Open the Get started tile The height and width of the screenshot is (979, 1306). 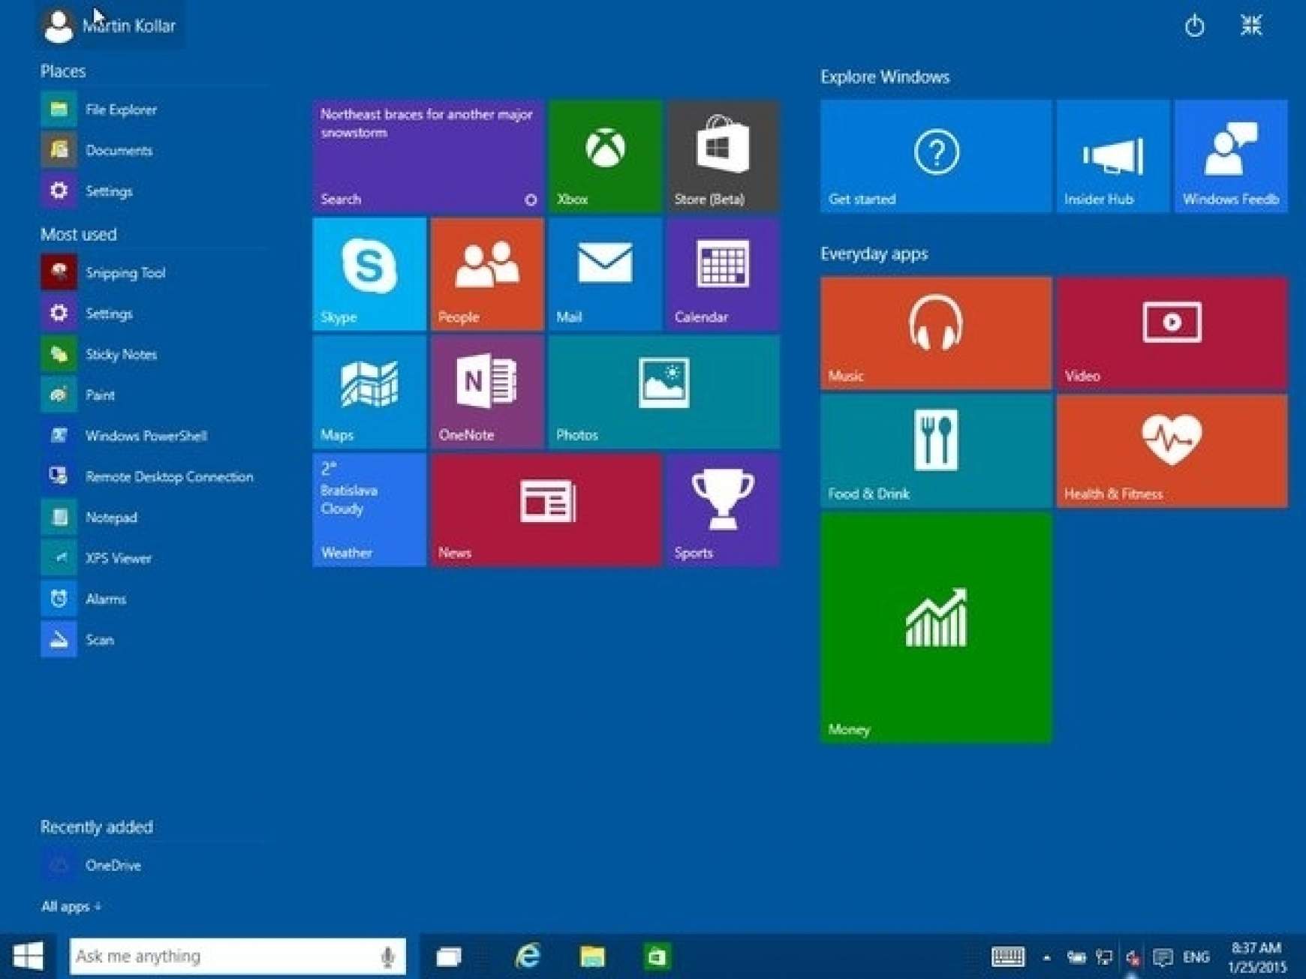click(x=936, y=156)
